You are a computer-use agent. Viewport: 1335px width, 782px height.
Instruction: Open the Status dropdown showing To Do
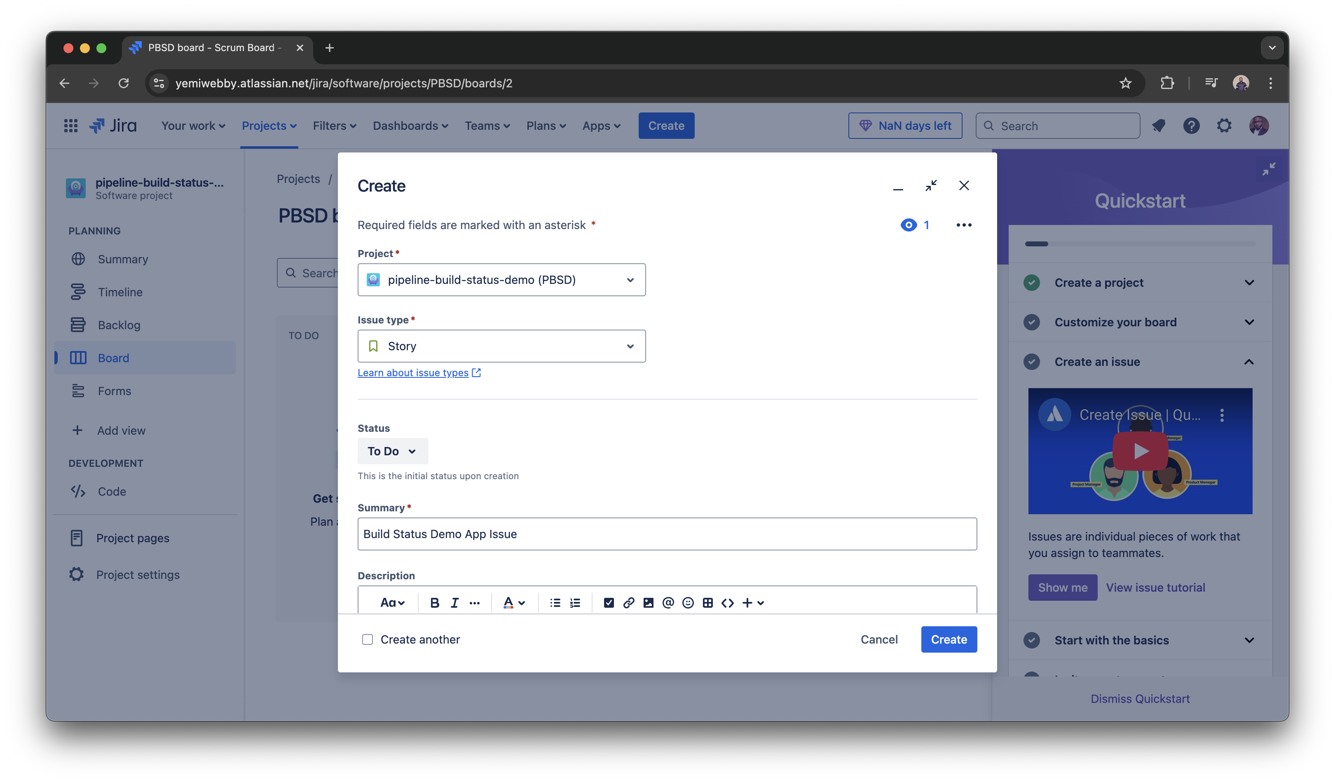click(x=393, y=451)
